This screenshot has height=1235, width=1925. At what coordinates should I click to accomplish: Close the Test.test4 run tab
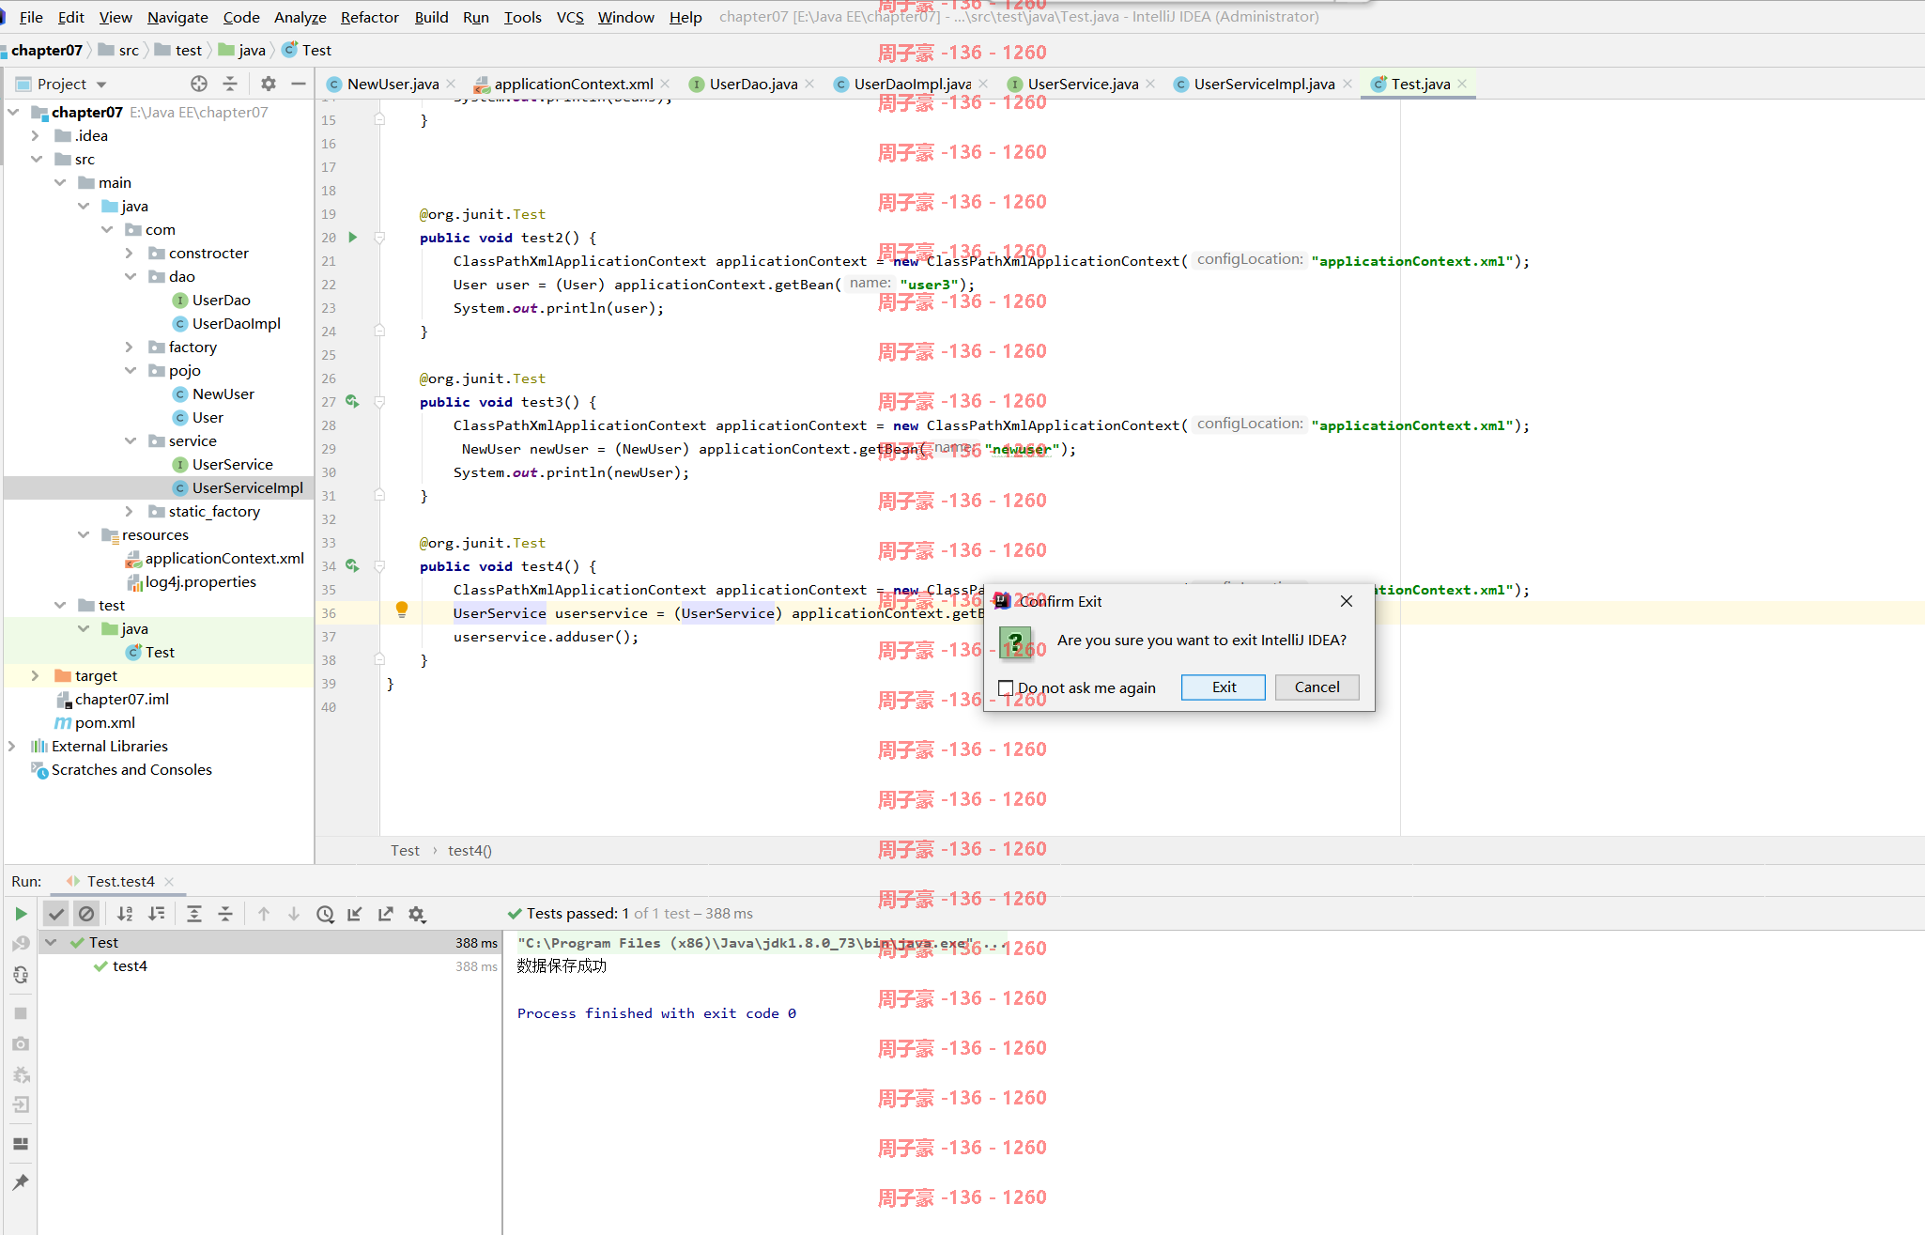click(169, 881)
